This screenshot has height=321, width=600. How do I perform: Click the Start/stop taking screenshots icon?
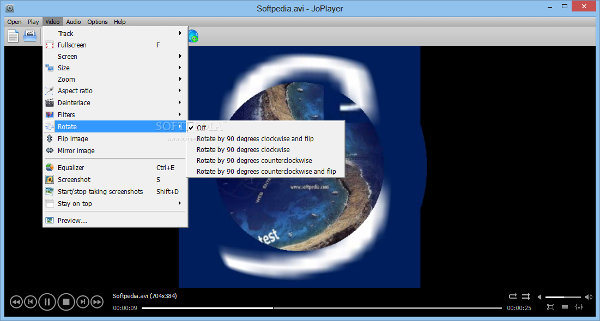click(x=50, y=191)
